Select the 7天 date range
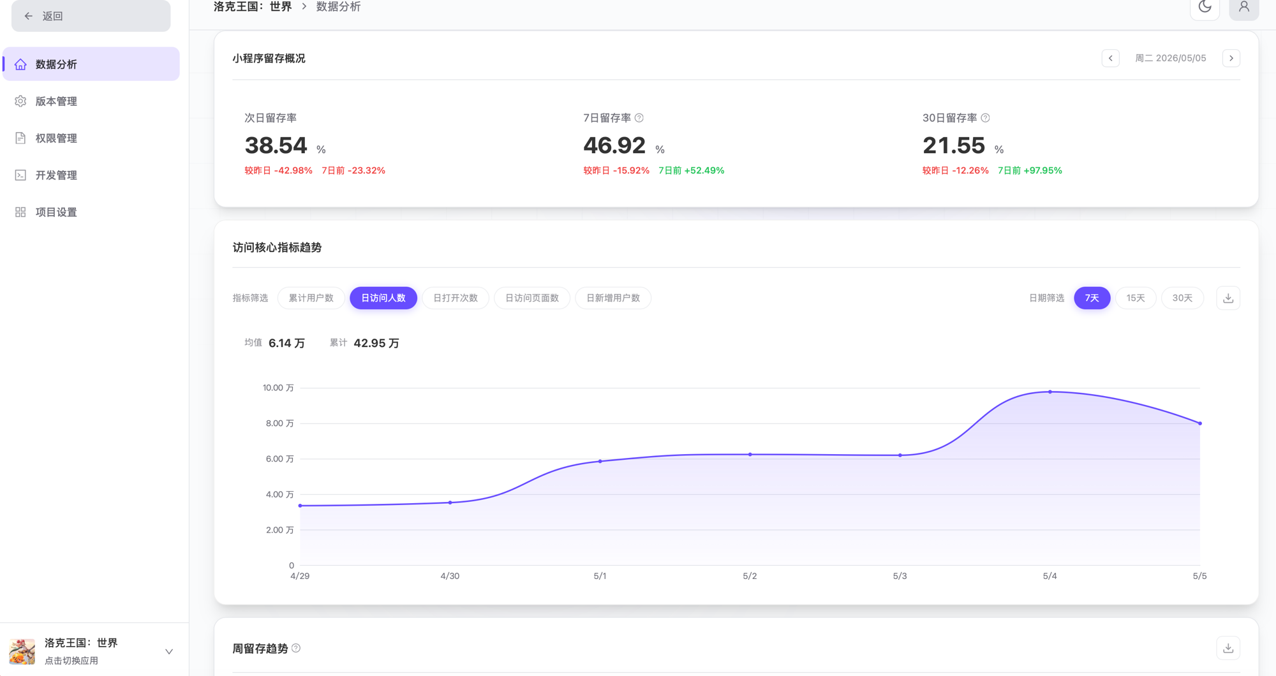This screenshot has height=676, width=1276. pos(1092,298)
